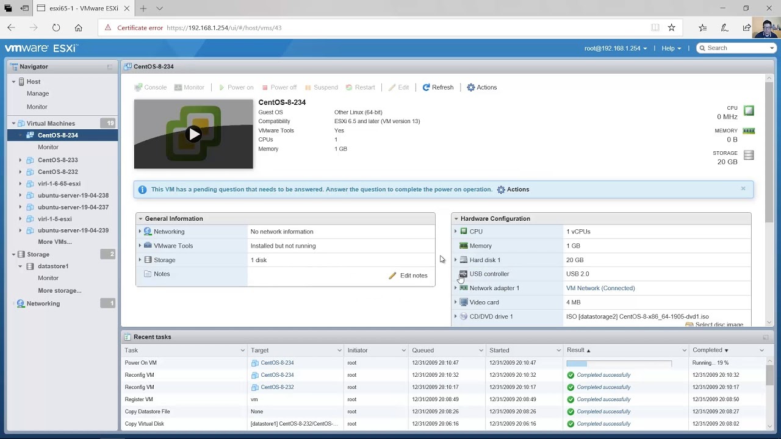Click Edit notes pencil link
This screenshot has height=439, width=781.
408,276
